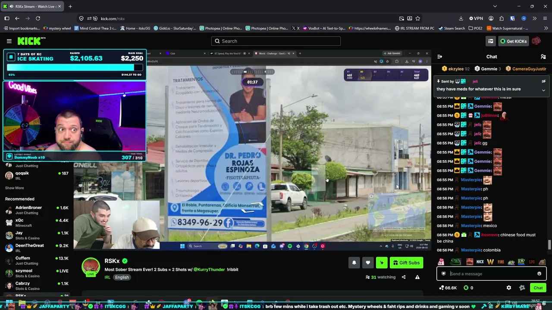Screen dimensions: 552x310
Task: Toggle stream notifications bell
Action: [x=354, y=263]
